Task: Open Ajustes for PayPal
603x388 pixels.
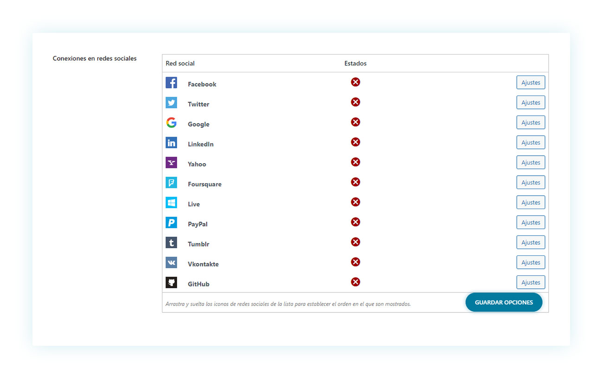Action: (x=531, y=223)
